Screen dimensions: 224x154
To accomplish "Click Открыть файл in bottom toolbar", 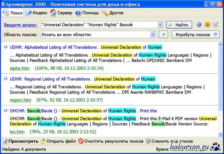I will [x=58, y=141].
